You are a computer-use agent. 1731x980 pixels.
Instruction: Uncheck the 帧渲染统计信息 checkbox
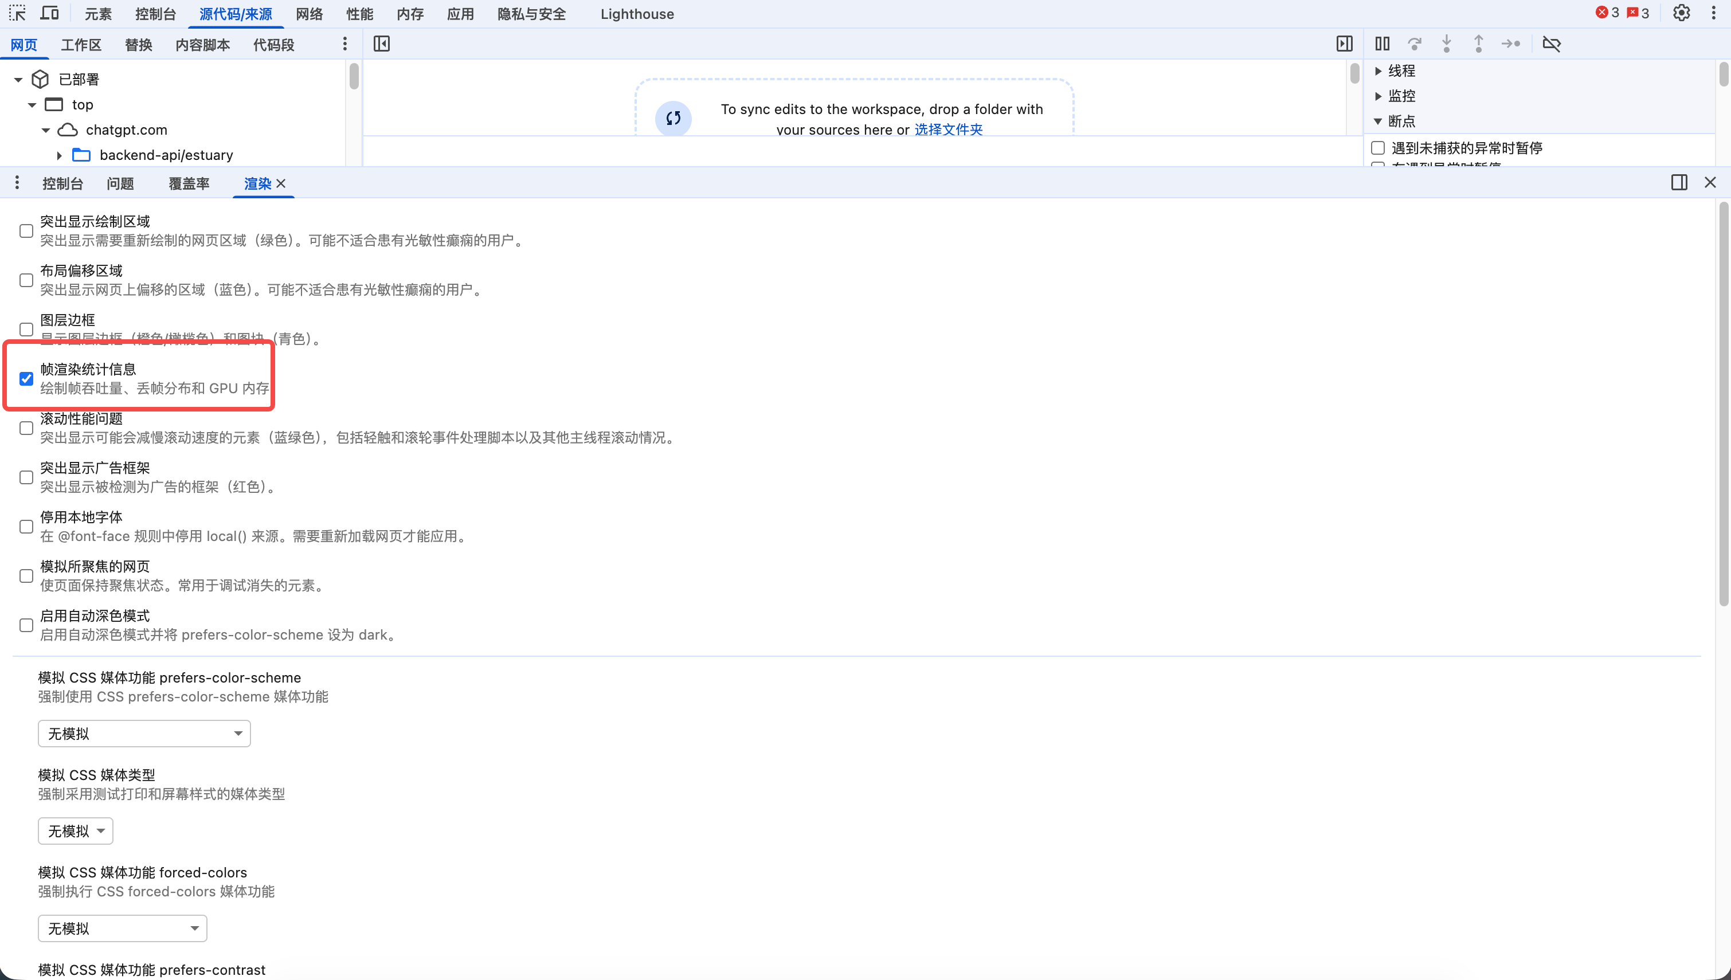(26, 379)
